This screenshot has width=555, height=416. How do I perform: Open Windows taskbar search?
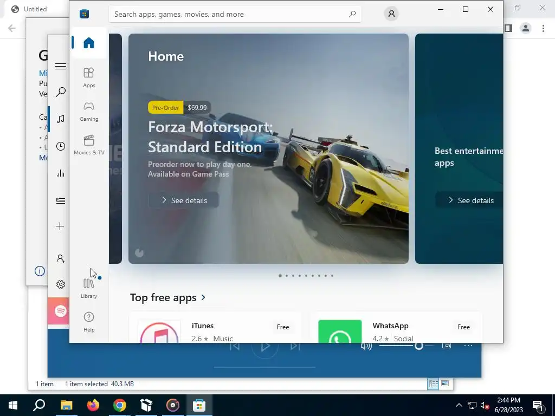coord(39,405)
